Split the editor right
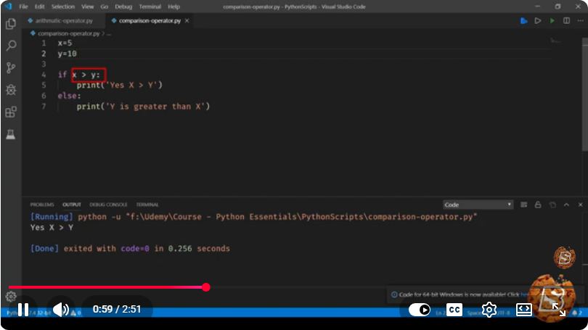Viewport: 588px width, 330px height. pyautogui.click(x=566, y=21)
